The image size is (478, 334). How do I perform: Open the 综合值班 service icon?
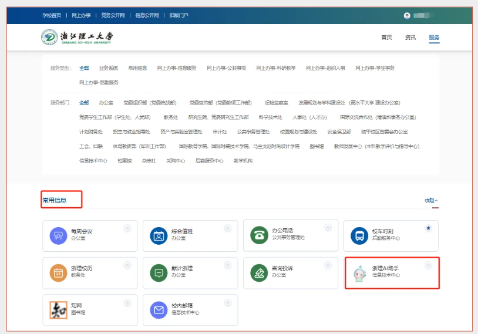[159, 235]
